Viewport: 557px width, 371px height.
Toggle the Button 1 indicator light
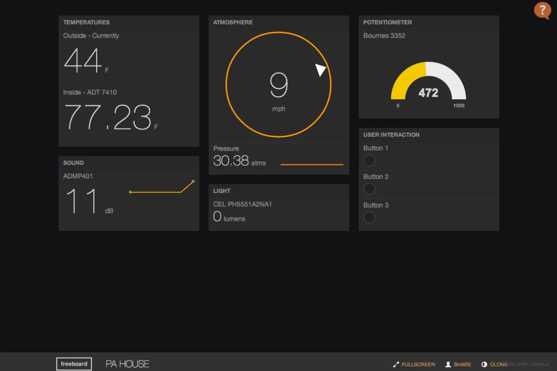[369, 160]
